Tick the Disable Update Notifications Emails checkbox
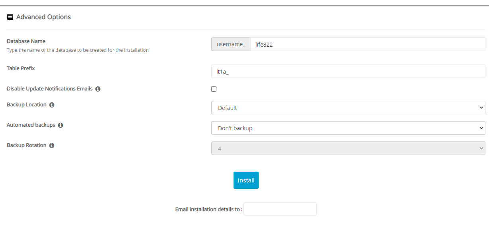 pos(214,89)
